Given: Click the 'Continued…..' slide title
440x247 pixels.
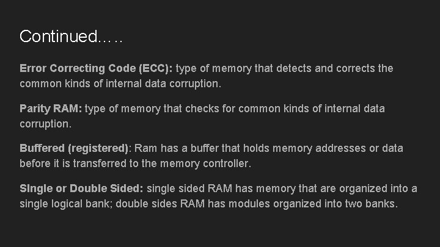Looking at the screenshot, I should tap(71, 37).
